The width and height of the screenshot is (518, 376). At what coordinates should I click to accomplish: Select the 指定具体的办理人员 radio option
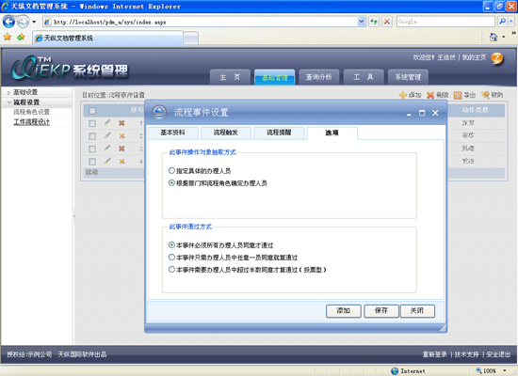tap(171, 170)
